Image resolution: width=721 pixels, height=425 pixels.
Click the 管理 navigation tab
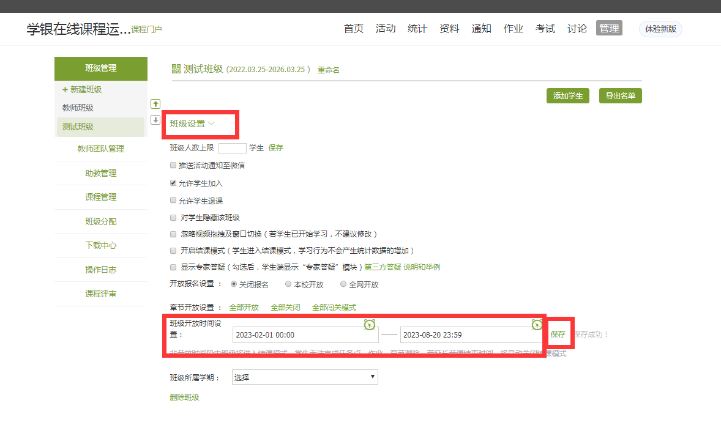pyautogui.click(x=609, y=28)
